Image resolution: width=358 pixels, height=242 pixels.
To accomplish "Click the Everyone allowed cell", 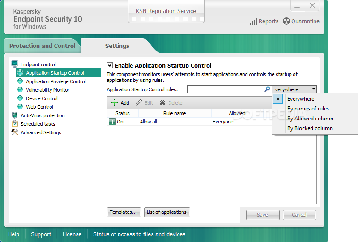I will (x=223, y=122).
